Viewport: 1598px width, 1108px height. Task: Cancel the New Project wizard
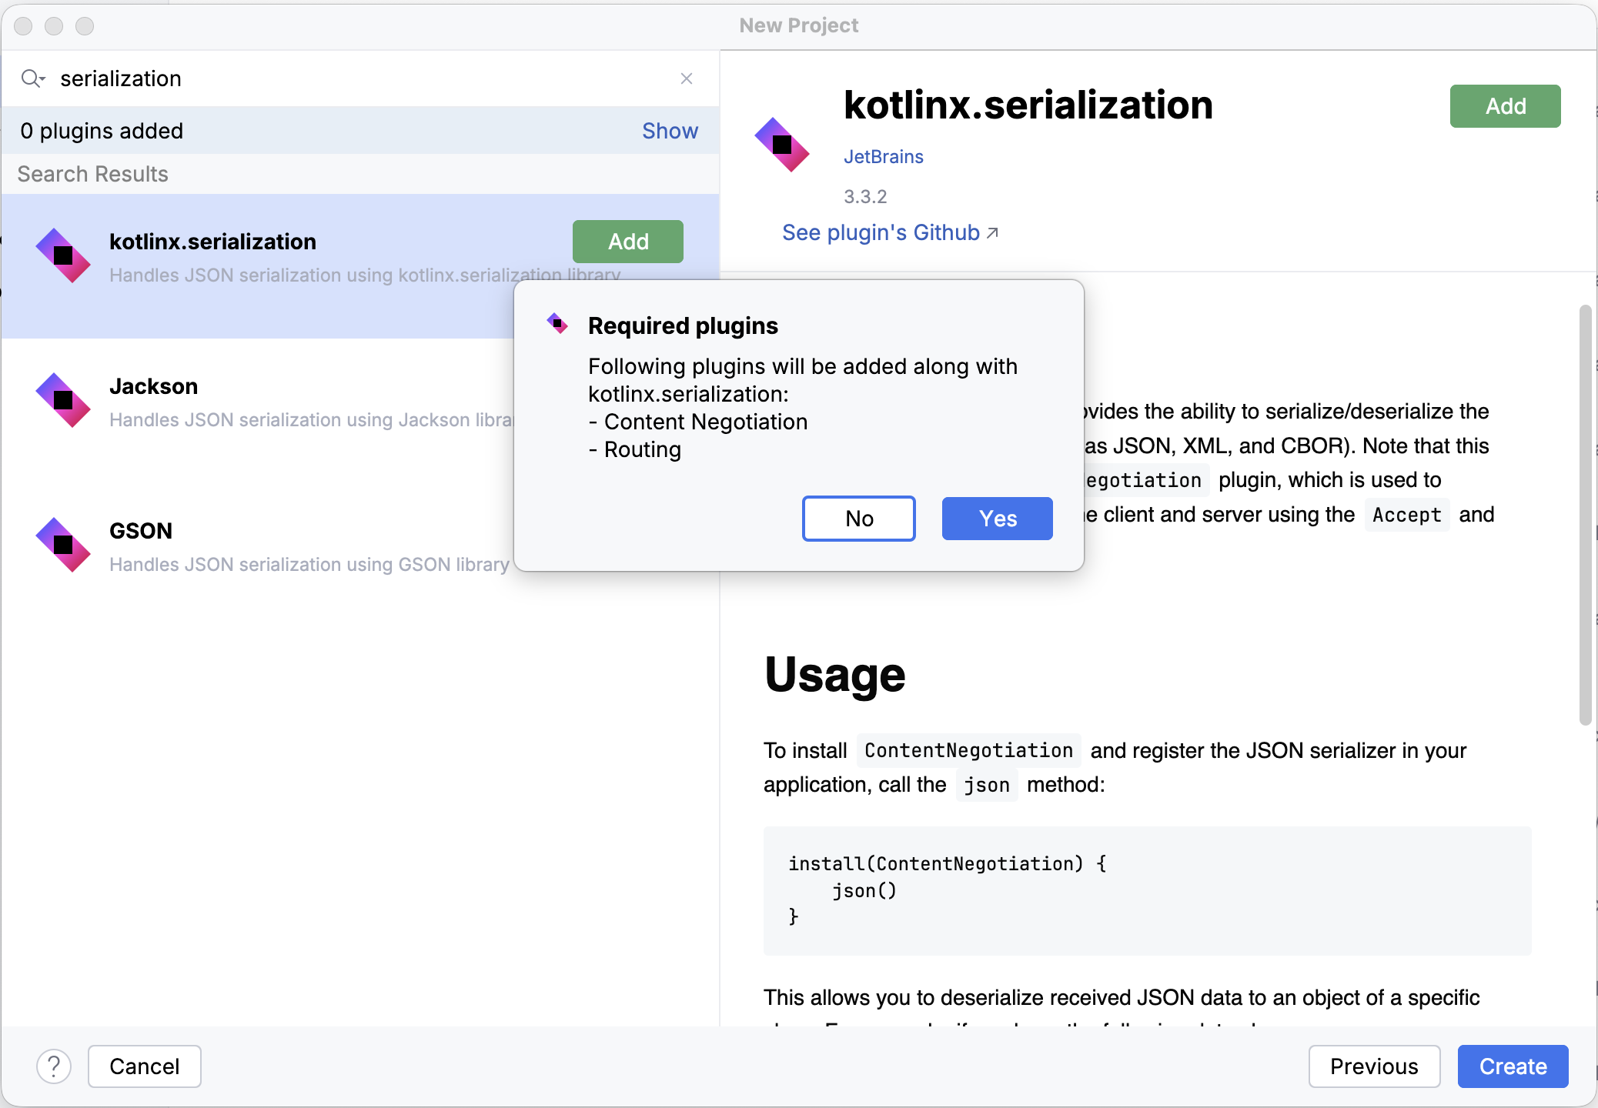coord(145,1066)
